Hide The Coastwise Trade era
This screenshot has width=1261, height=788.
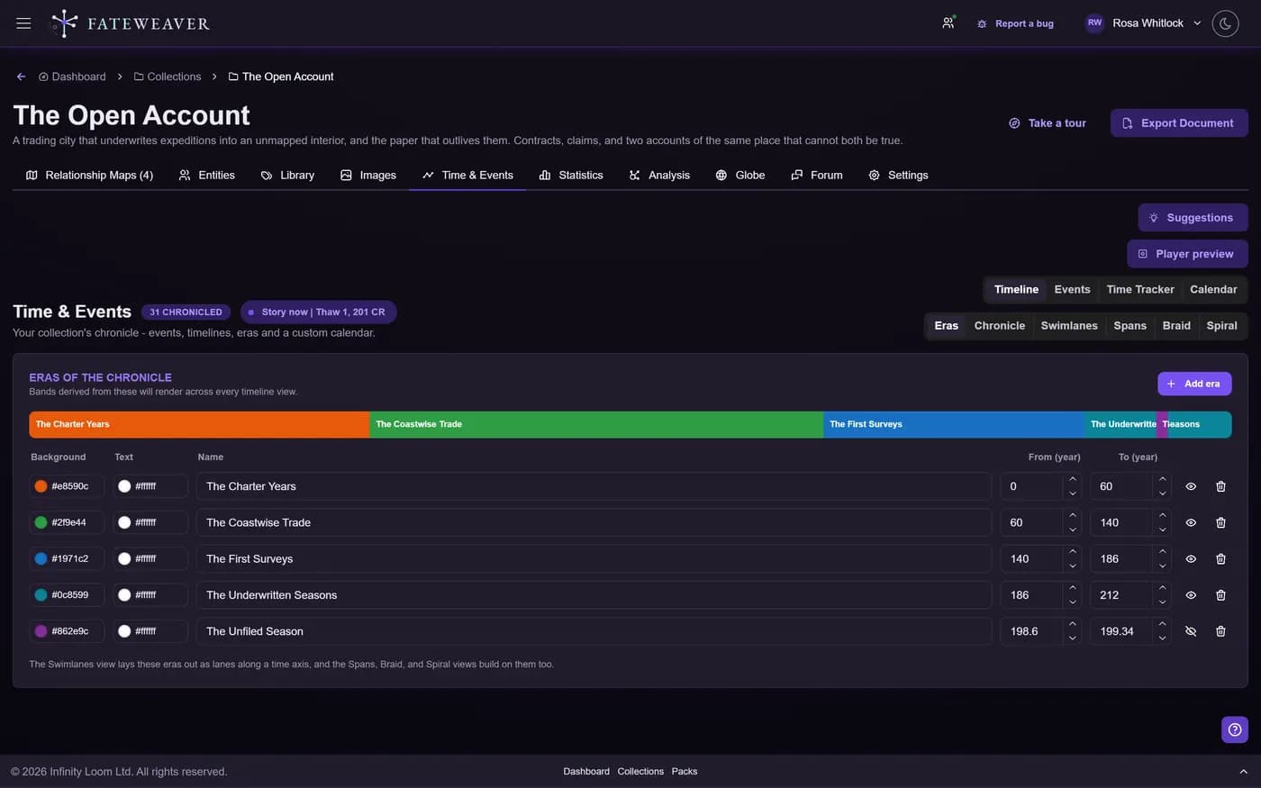[1191, 522]
